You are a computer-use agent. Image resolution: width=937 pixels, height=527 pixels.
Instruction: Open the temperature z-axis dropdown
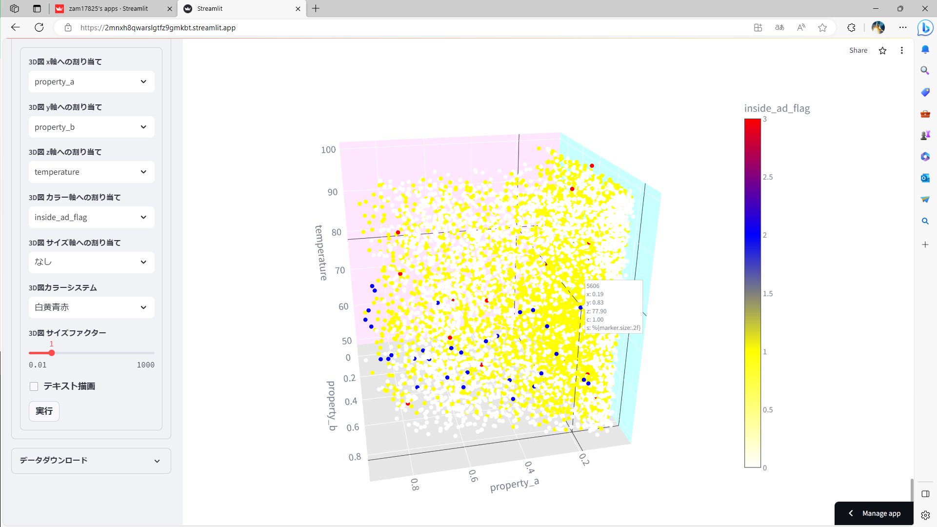(x=91, y=172)
